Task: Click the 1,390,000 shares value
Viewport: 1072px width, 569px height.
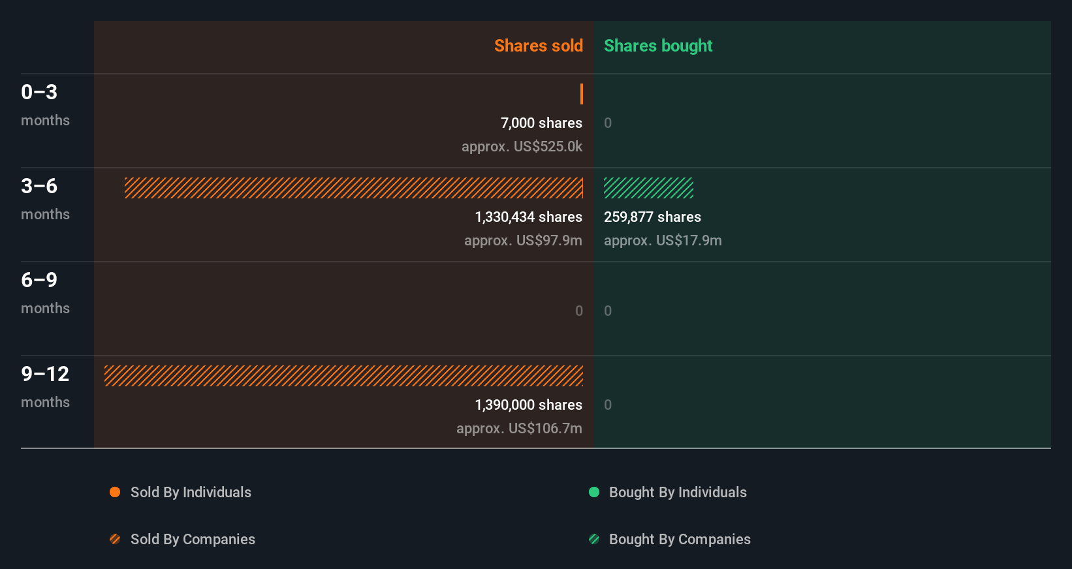Action: (x=528, y=405)
